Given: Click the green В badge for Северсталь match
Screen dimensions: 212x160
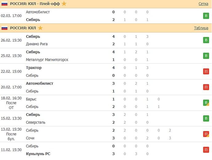Looking at the screenshot, I should (x=206, y=118).
